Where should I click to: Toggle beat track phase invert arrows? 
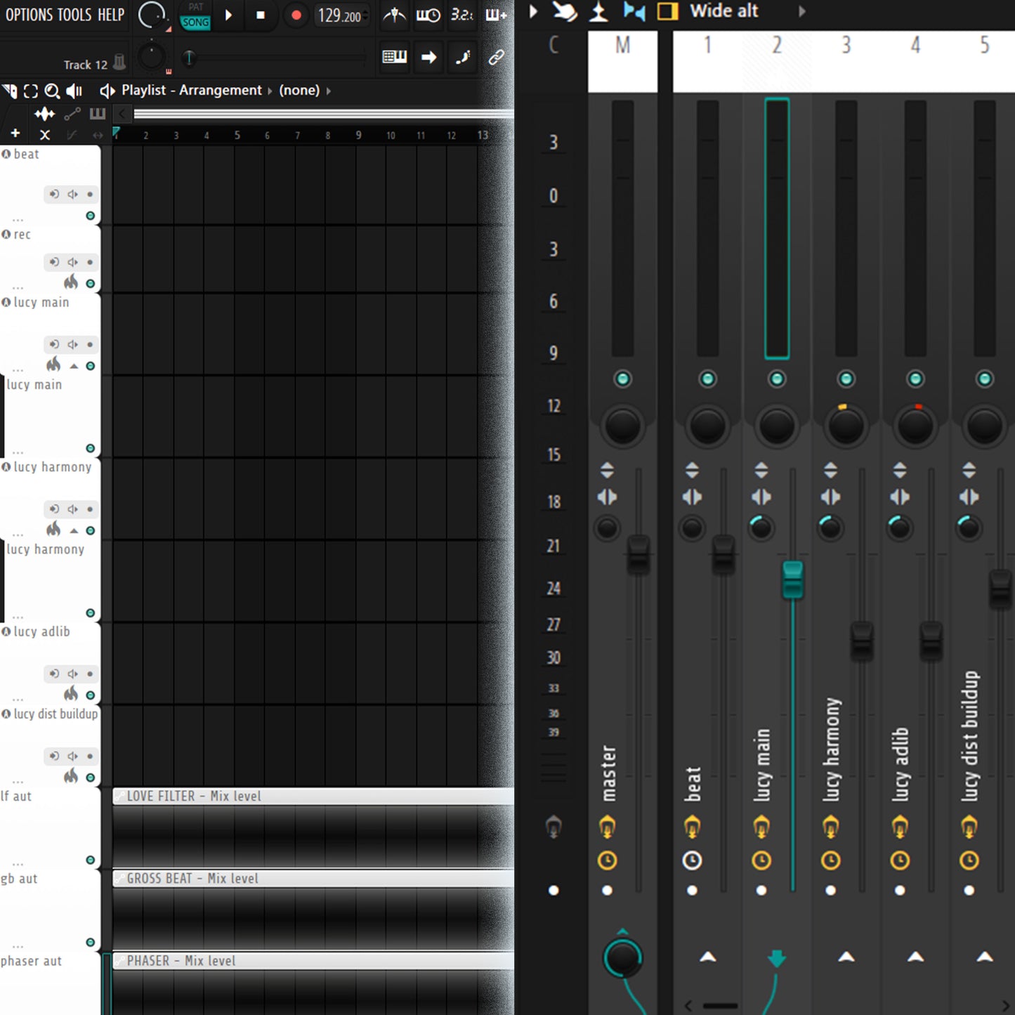click(692, 470)
